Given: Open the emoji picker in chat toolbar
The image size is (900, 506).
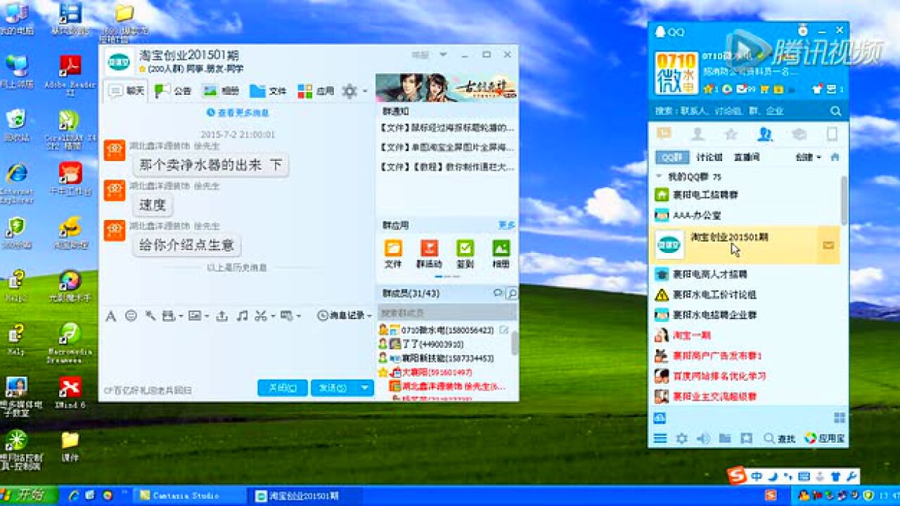Looking at the screenshot, I should [x=131, y=316].
